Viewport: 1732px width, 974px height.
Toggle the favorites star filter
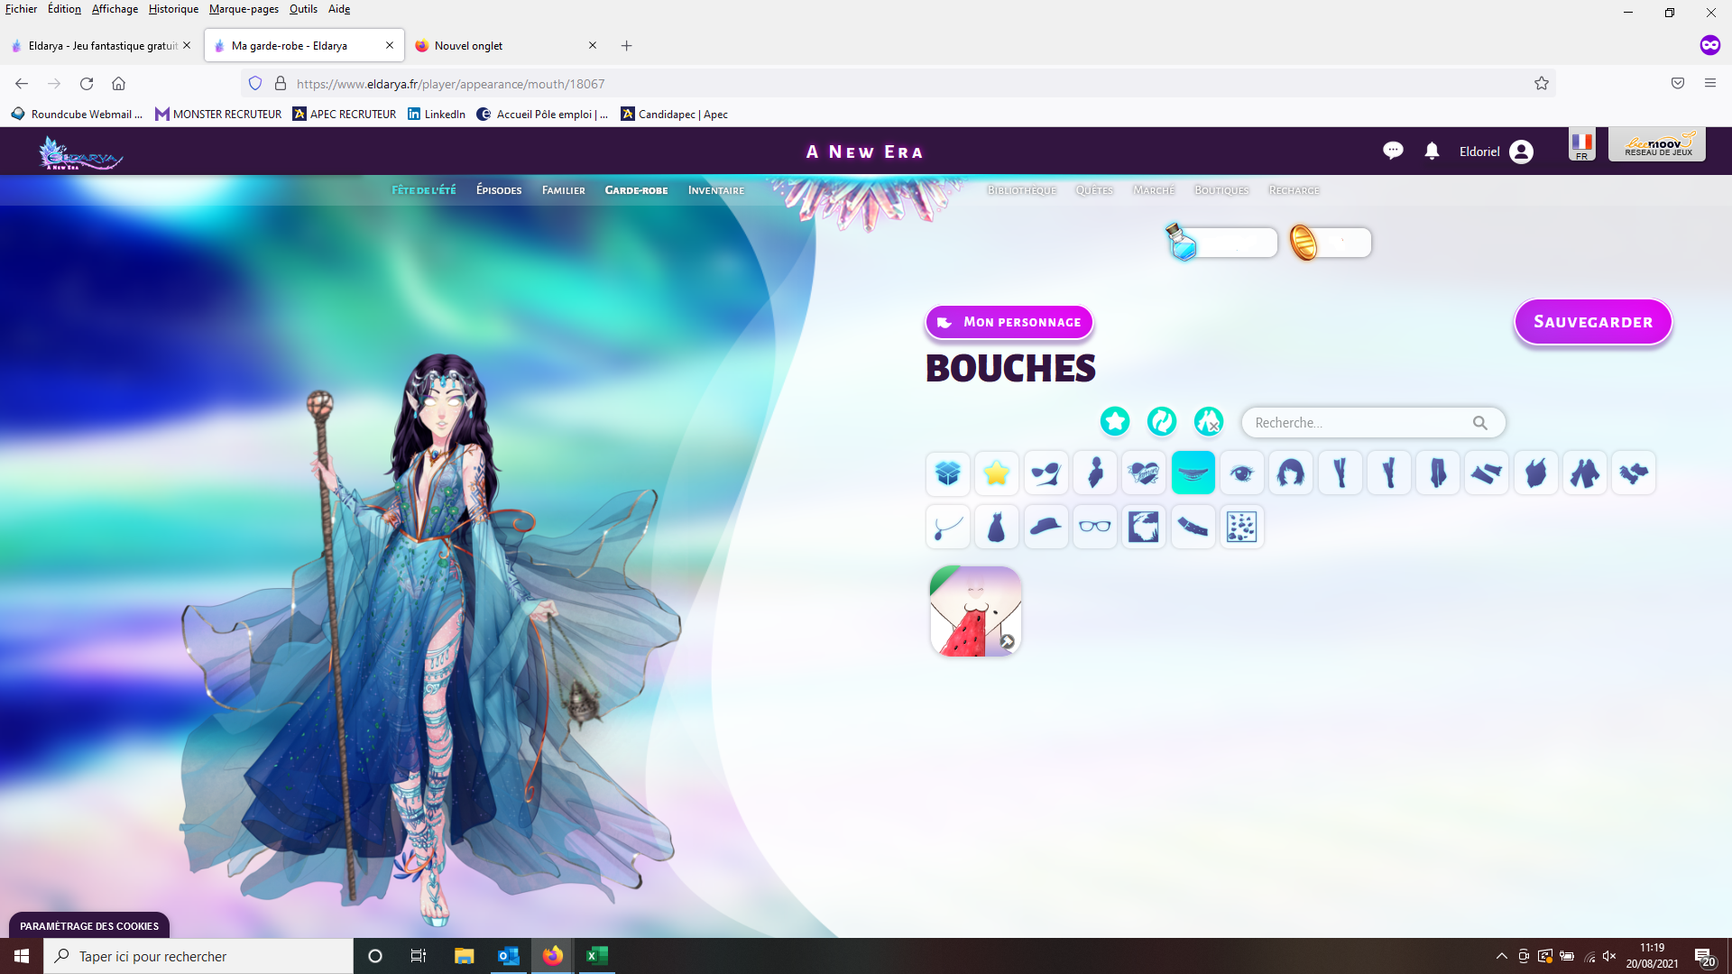1115,421
